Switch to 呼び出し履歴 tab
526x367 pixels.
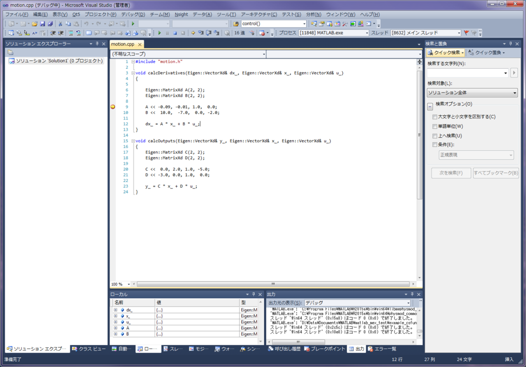(285, 349)
